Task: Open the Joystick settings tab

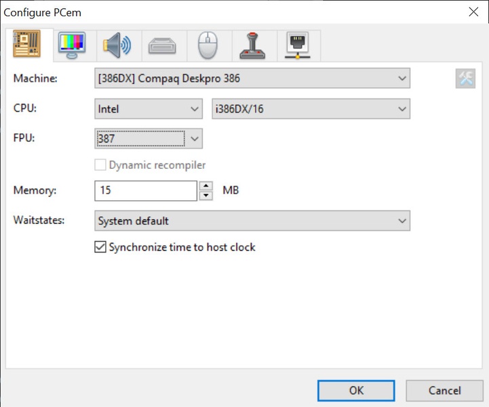Action: click(253, 45)
